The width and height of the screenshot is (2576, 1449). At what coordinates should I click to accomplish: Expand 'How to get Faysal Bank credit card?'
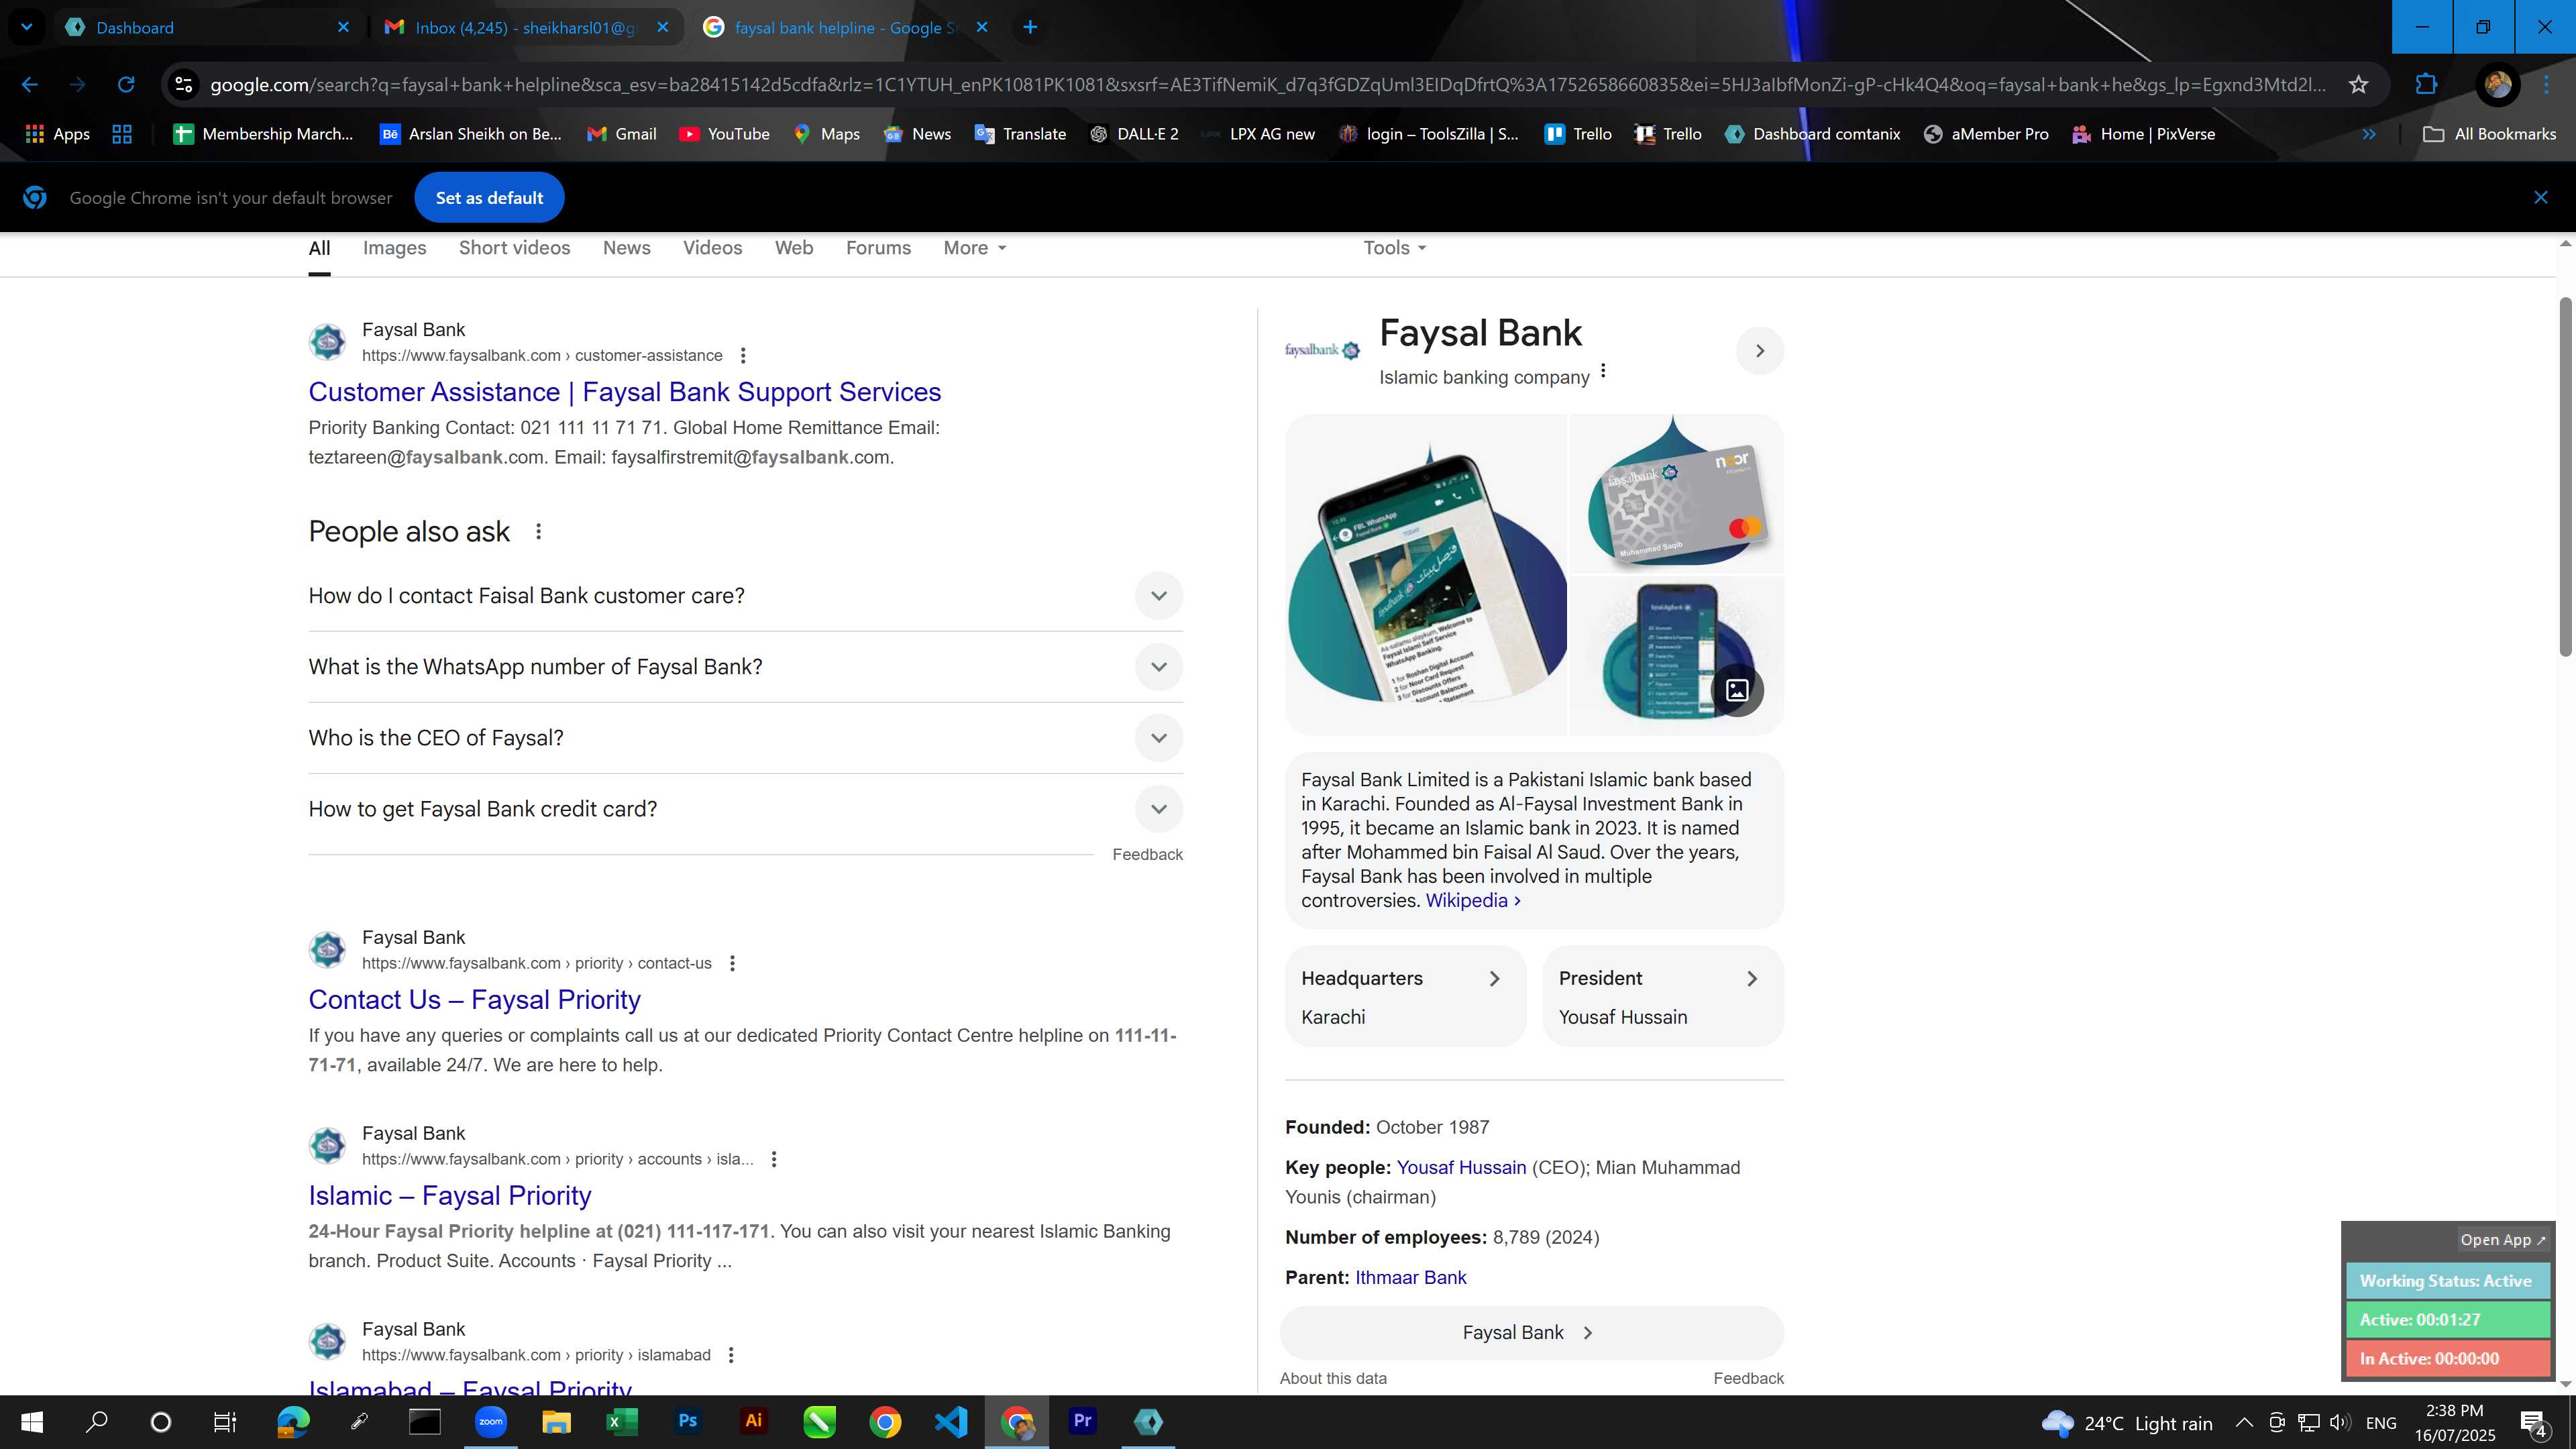[745, 809]
